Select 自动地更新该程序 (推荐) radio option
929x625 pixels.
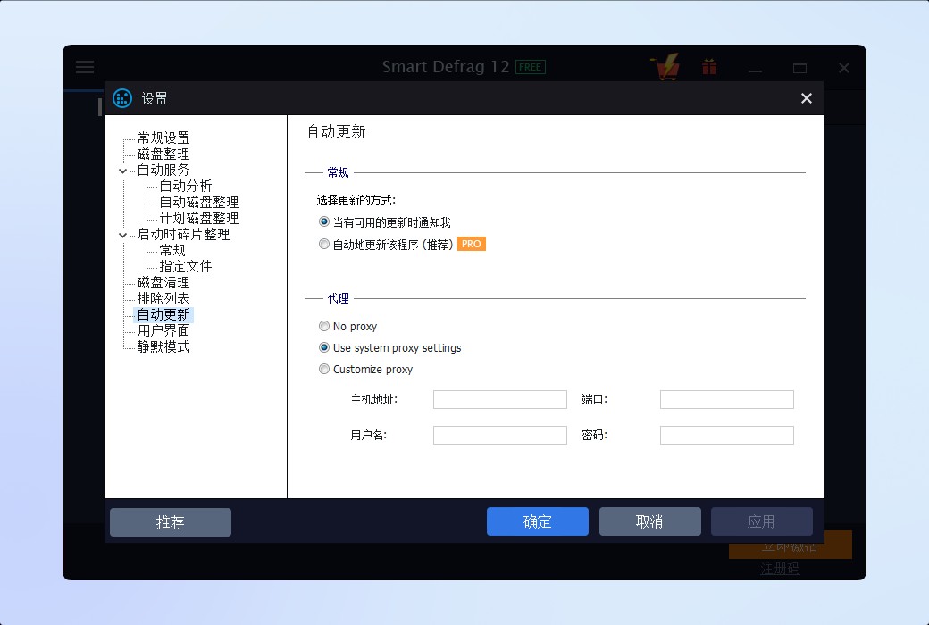point(324,244)
